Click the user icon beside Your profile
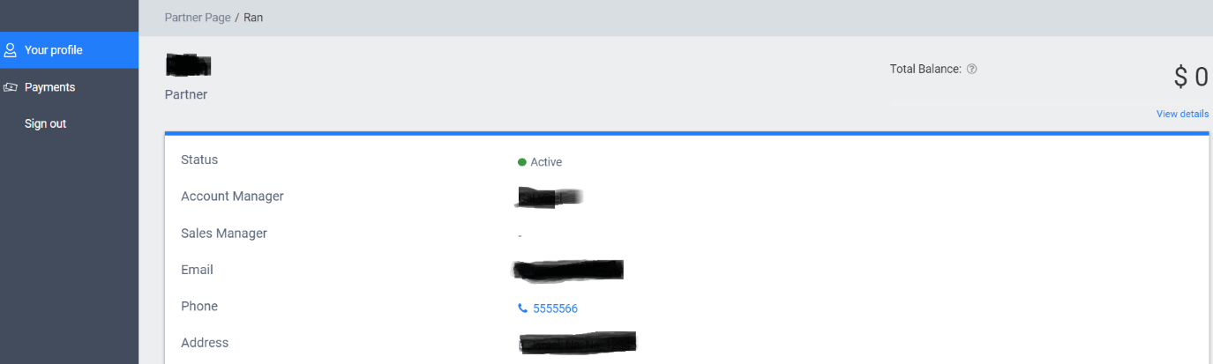Screen dimensions: 1213x364 pyautogui.click(x=11, y=50)
